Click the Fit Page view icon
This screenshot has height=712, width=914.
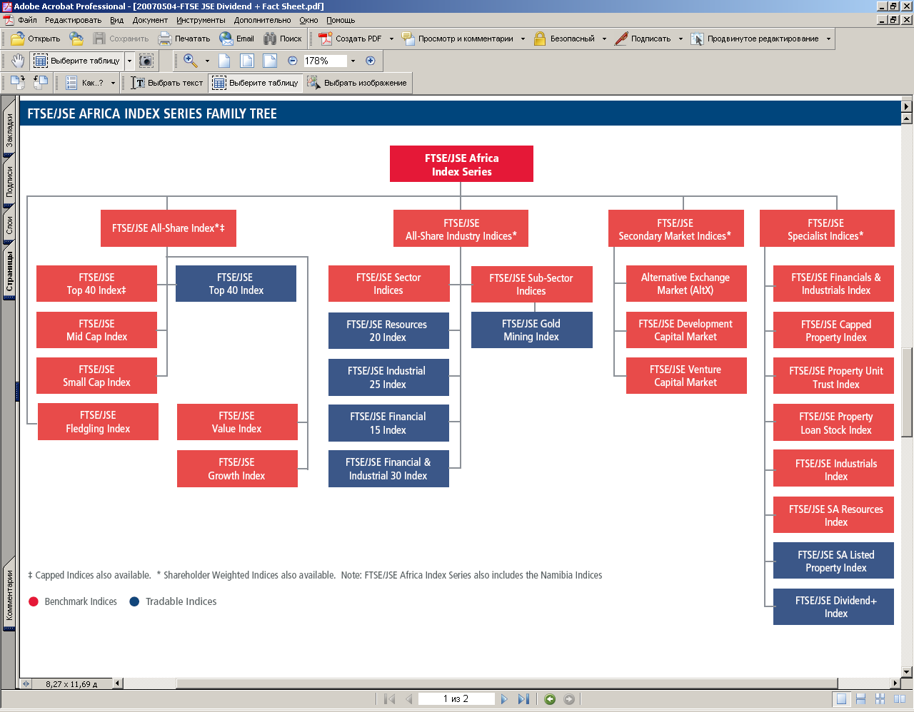[x=247, y=61]
